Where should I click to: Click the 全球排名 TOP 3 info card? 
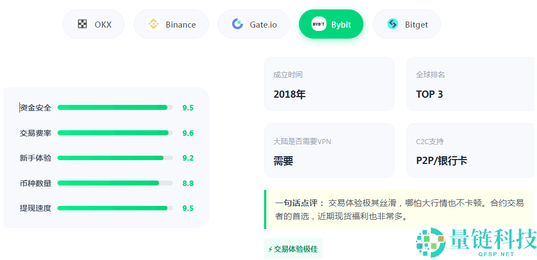(472, 84)
